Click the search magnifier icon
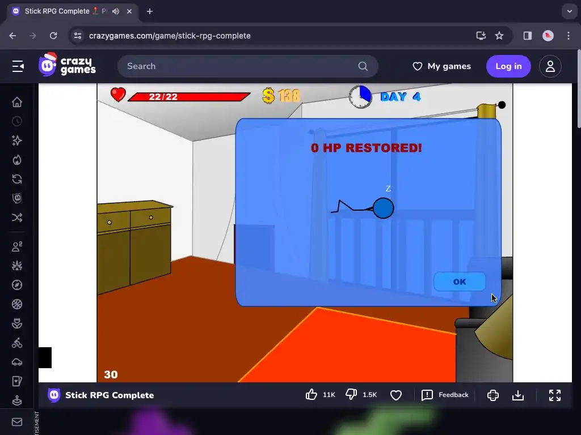The width and height of the screenshot is (581, 435). point(363,66)
